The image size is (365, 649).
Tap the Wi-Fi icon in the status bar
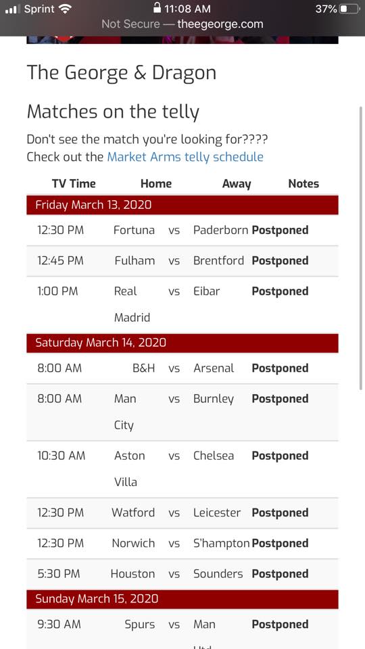(65, 8)
